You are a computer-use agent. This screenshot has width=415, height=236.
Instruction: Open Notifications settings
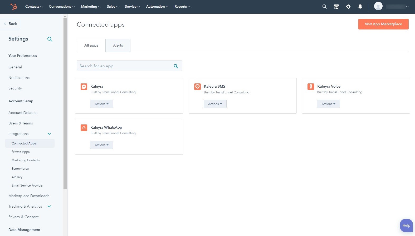19,78
